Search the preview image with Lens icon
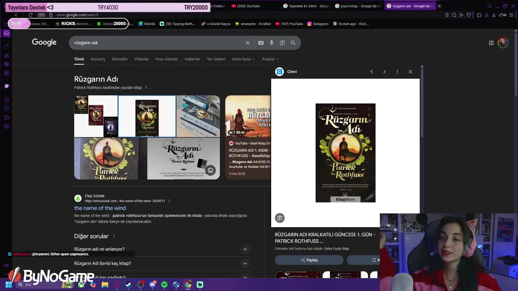The height and width of the screenshot is (291, 518). click(x=280, y=218)
